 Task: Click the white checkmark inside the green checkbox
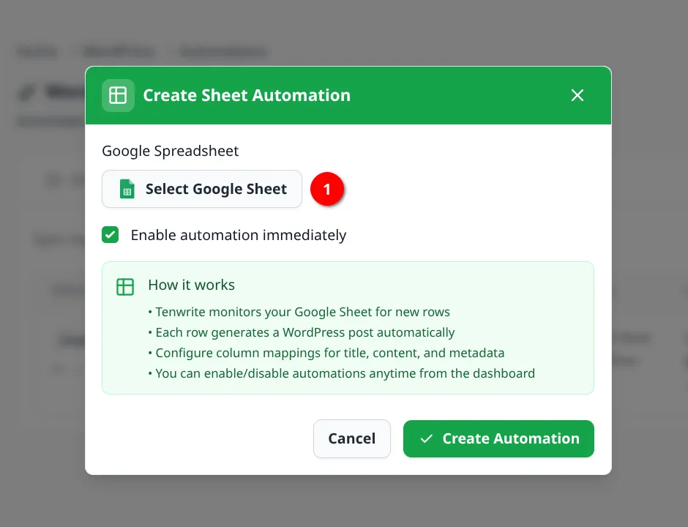tap(110, 235)
